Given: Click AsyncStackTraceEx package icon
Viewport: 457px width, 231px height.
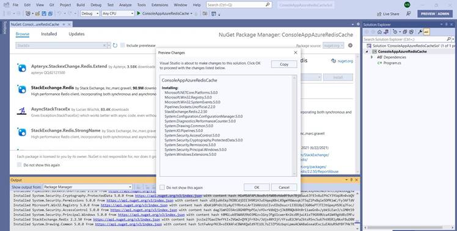Looking at the screenshot, I should coord(22,111).
